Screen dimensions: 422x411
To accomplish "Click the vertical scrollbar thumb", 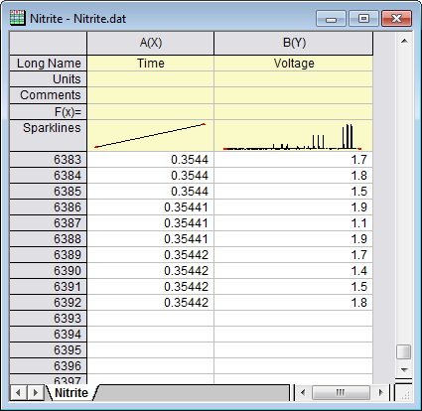I will tap(404, 351).
